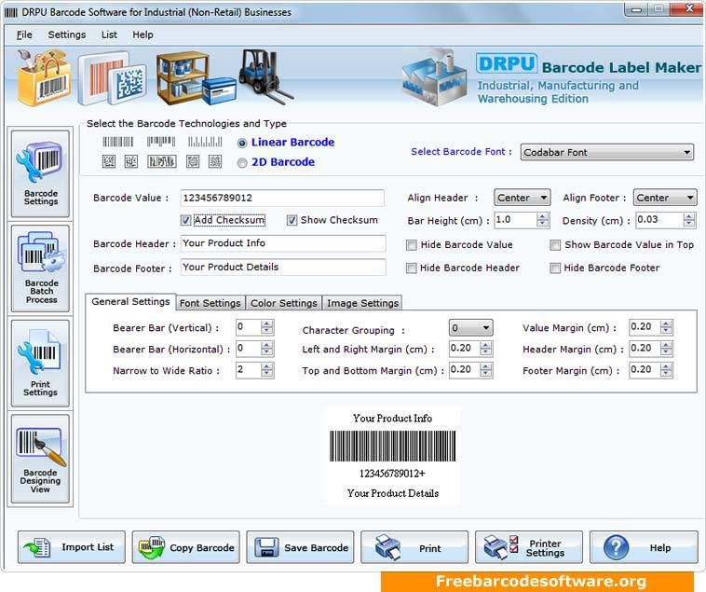Click the Copy Barcode icon button
This screenshot has width=706, height=592.
click(186, 547)
